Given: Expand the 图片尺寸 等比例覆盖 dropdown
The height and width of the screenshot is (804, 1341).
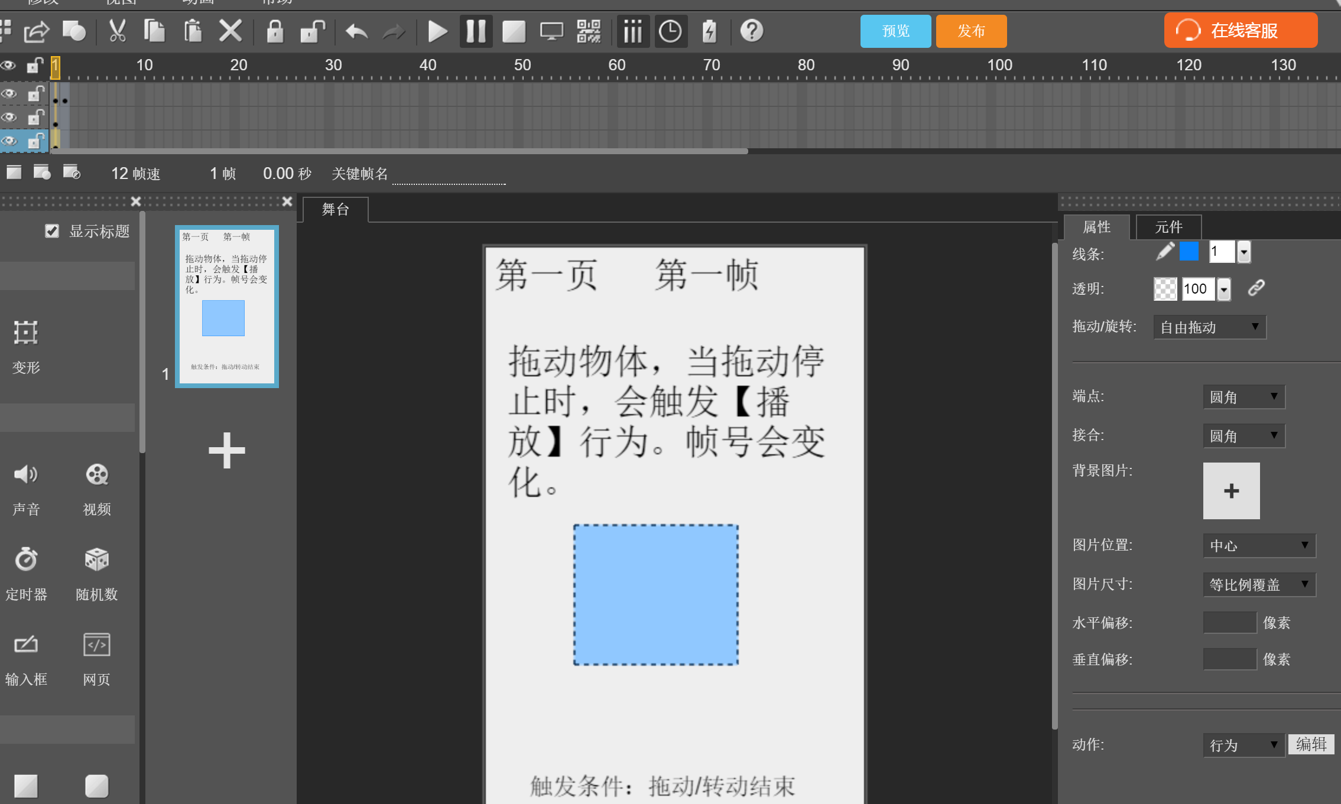Looking at the screenshot, I should tap(1259, 585).
